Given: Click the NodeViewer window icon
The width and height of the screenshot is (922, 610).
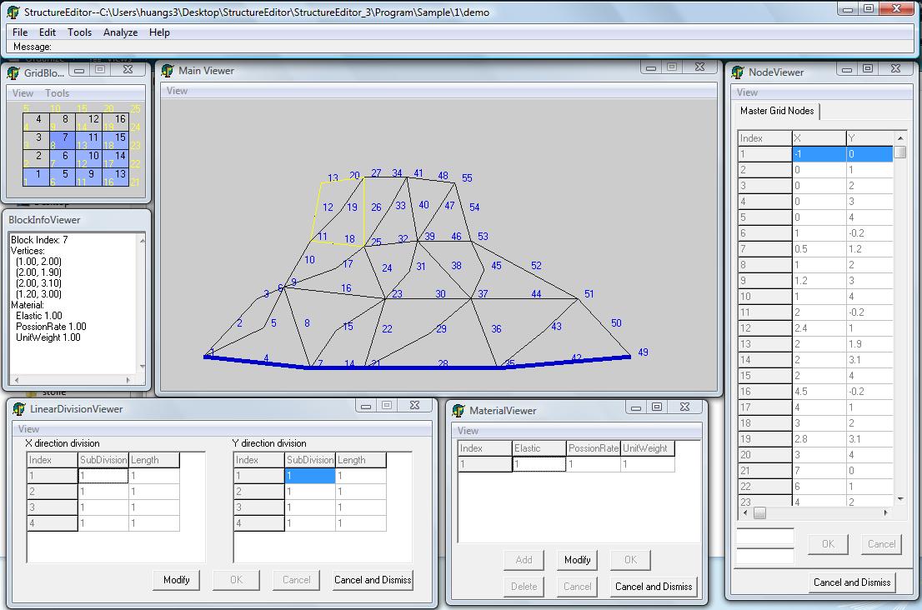Looking at the screenshot, I should pos(737,72).
